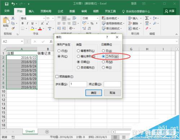The width and height of the screenshot is (180, 140).
Task: Toggle Bold formatting
Action: [x=23, y=23]
